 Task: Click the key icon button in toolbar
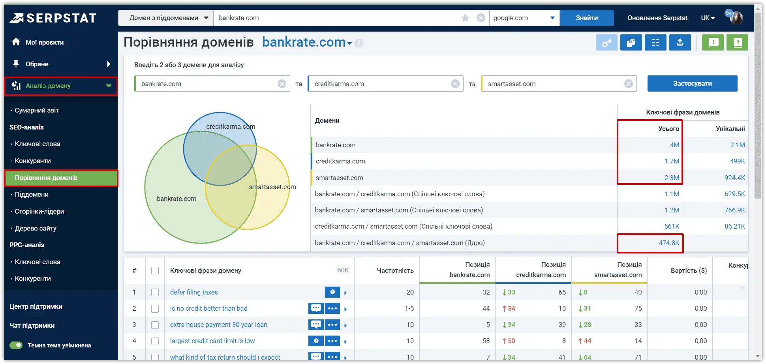point(606,43)
